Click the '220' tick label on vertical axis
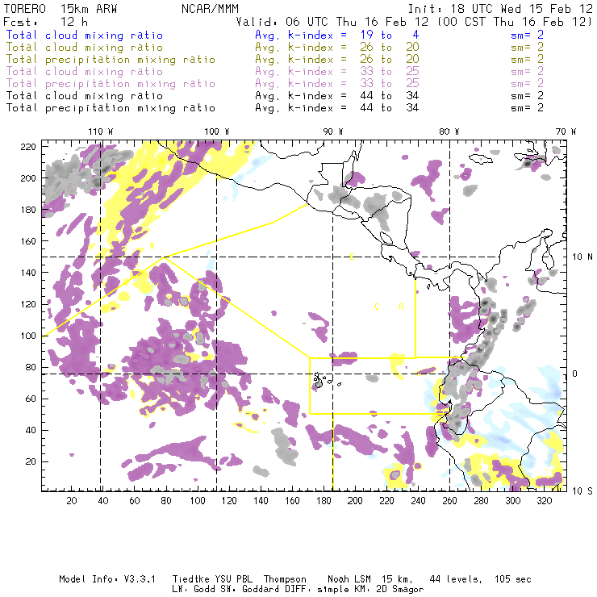This screenshot has height=597, width=597. click(28, 147)
